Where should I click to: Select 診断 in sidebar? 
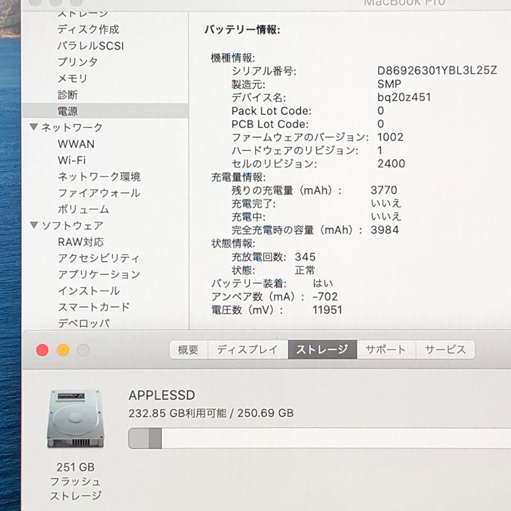67,95
